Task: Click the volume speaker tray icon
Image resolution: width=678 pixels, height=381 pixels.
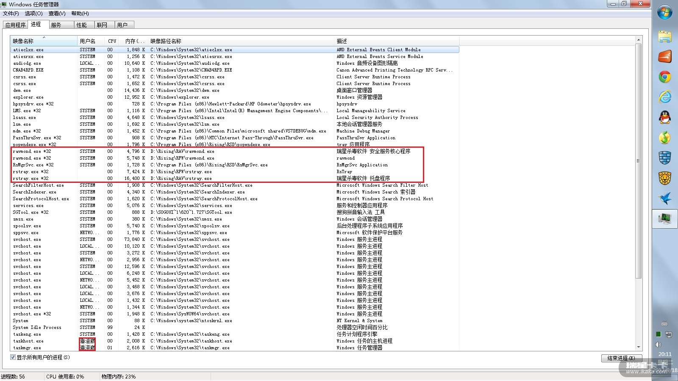Action: pos(659,345)
